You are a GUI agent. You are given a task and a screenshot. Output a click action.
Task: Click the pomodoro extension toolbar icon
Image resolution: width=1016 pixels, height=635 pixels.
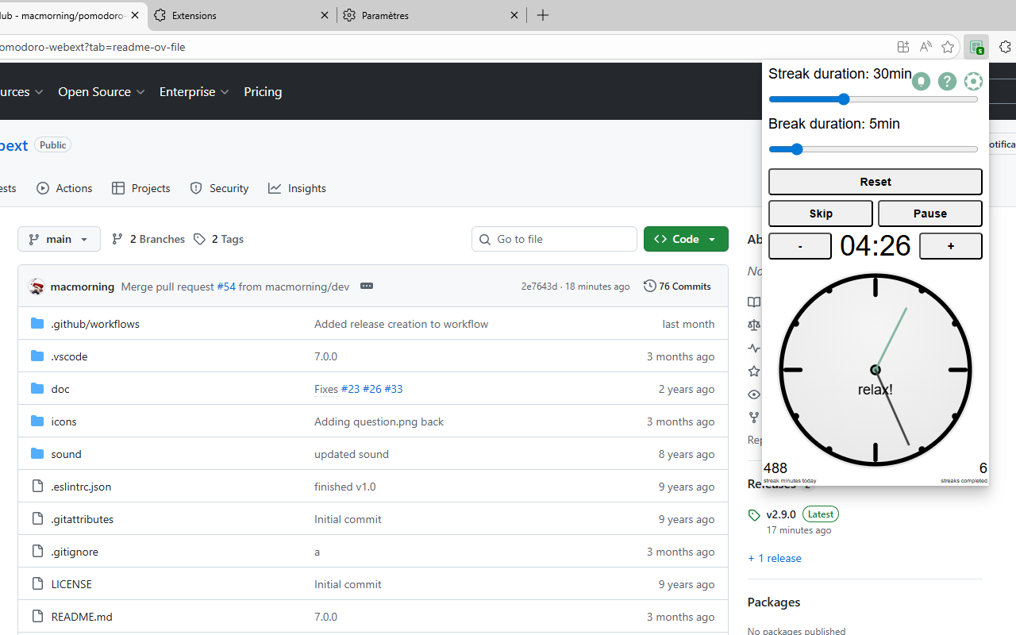(976, 47)
